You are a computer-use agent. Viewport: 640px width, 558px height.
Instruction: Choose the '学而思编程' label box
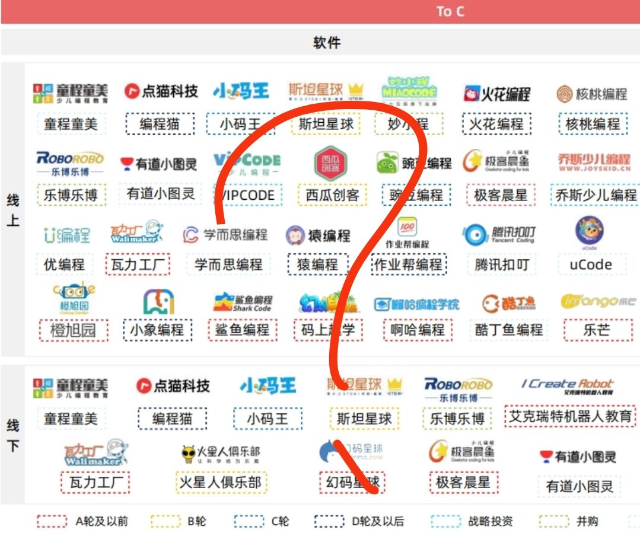tap(228, 264)
